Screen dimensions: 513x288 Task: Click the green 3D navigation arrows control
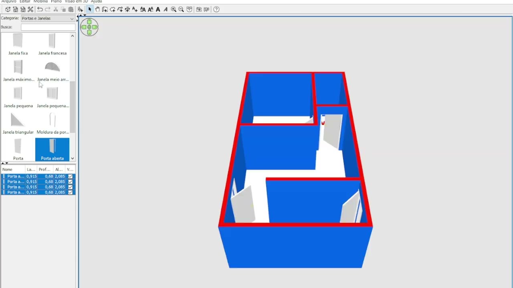tap(89, 27)
